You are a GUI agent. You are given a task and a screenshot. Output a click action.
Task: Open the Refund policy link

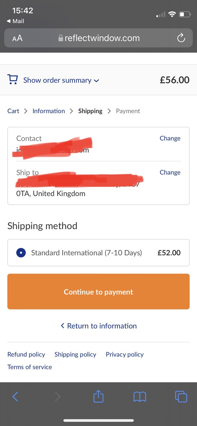(26, 354)
